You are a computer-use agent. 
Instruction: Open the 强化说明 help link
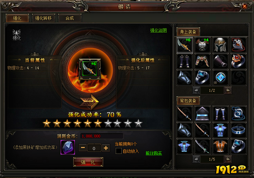pos(158,30)
